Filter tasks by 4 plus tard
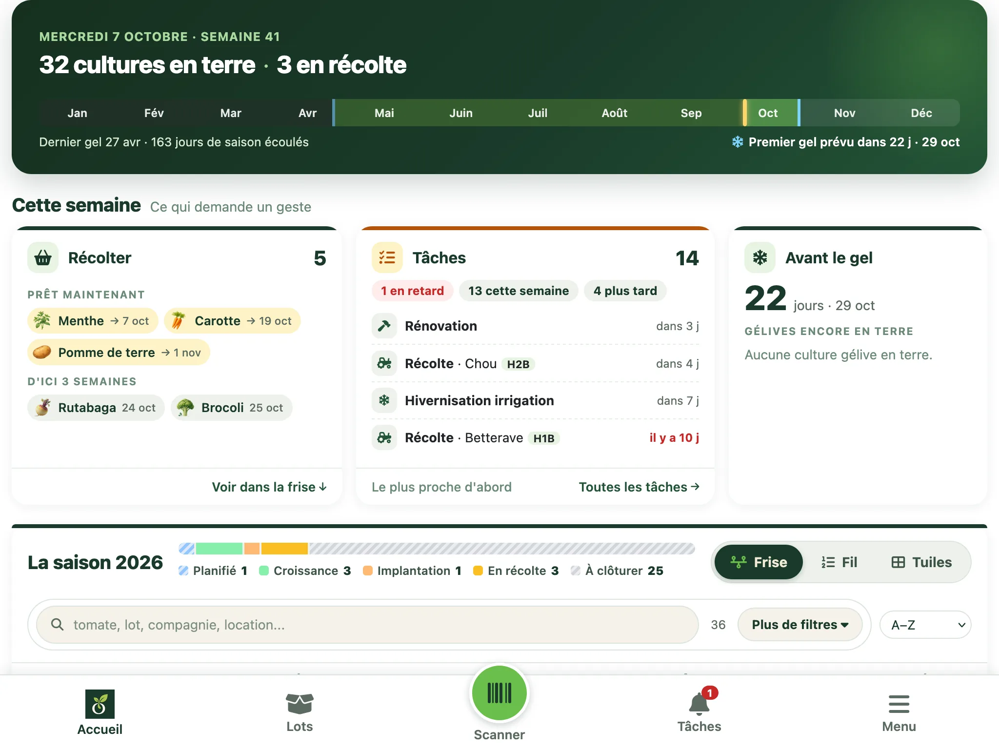This screenshot has height=749, width=999. 625,291
